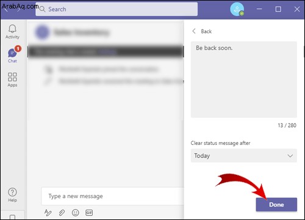Image resolution: width=305 pixels, height=220 pixels.
Task: Open the Activity feed
Action: pos(12,32)
